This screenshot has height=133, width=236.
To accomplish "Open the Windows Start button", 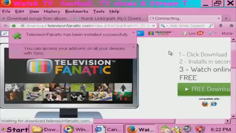I will click(15, 129).
